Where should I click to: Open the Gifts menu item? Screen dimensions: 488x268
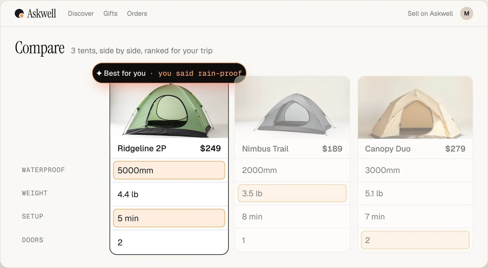pyautogui.click(x=110, y=13)
